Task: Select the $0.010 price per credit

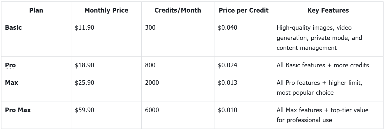Action: coord(227,110)
